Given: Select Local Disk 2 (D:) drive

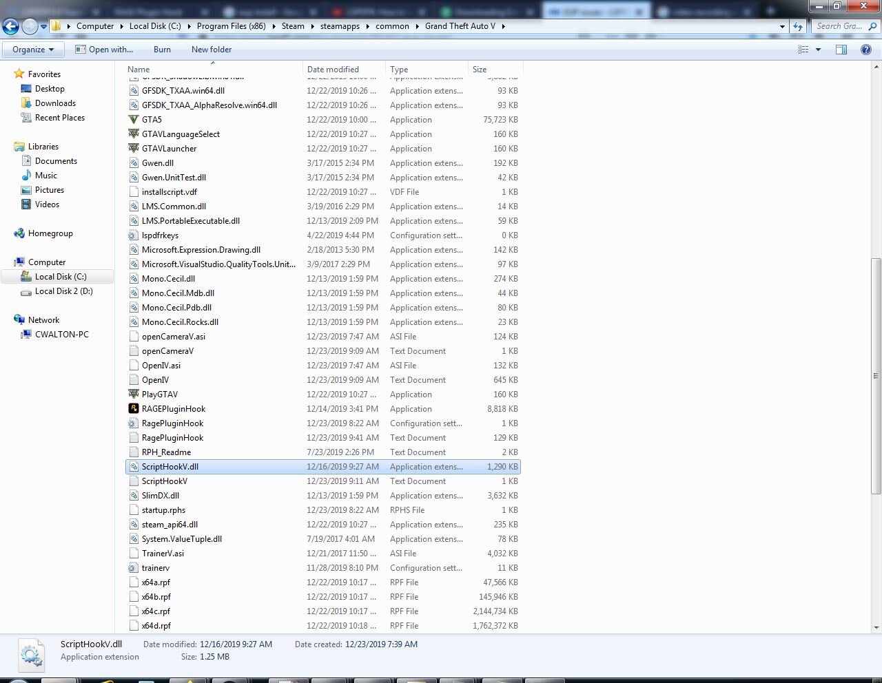Looking at the screenshot, I should [63, 291].
